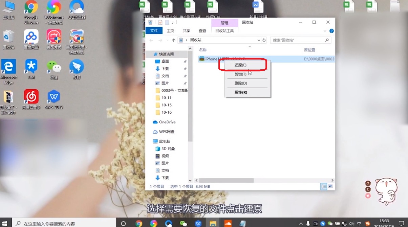Click the taskbar volume icon
The image size is (408, 227).
click(352, 224)
